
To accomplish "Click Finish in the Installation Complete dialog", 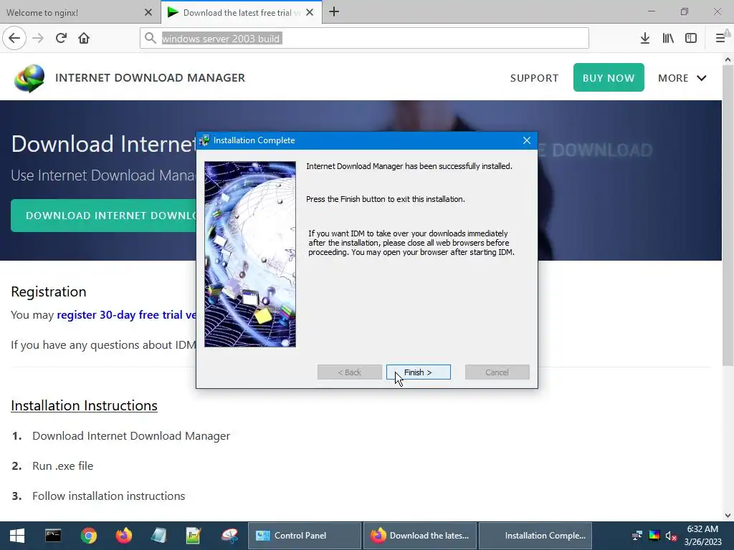I will [x=419, y=372].
